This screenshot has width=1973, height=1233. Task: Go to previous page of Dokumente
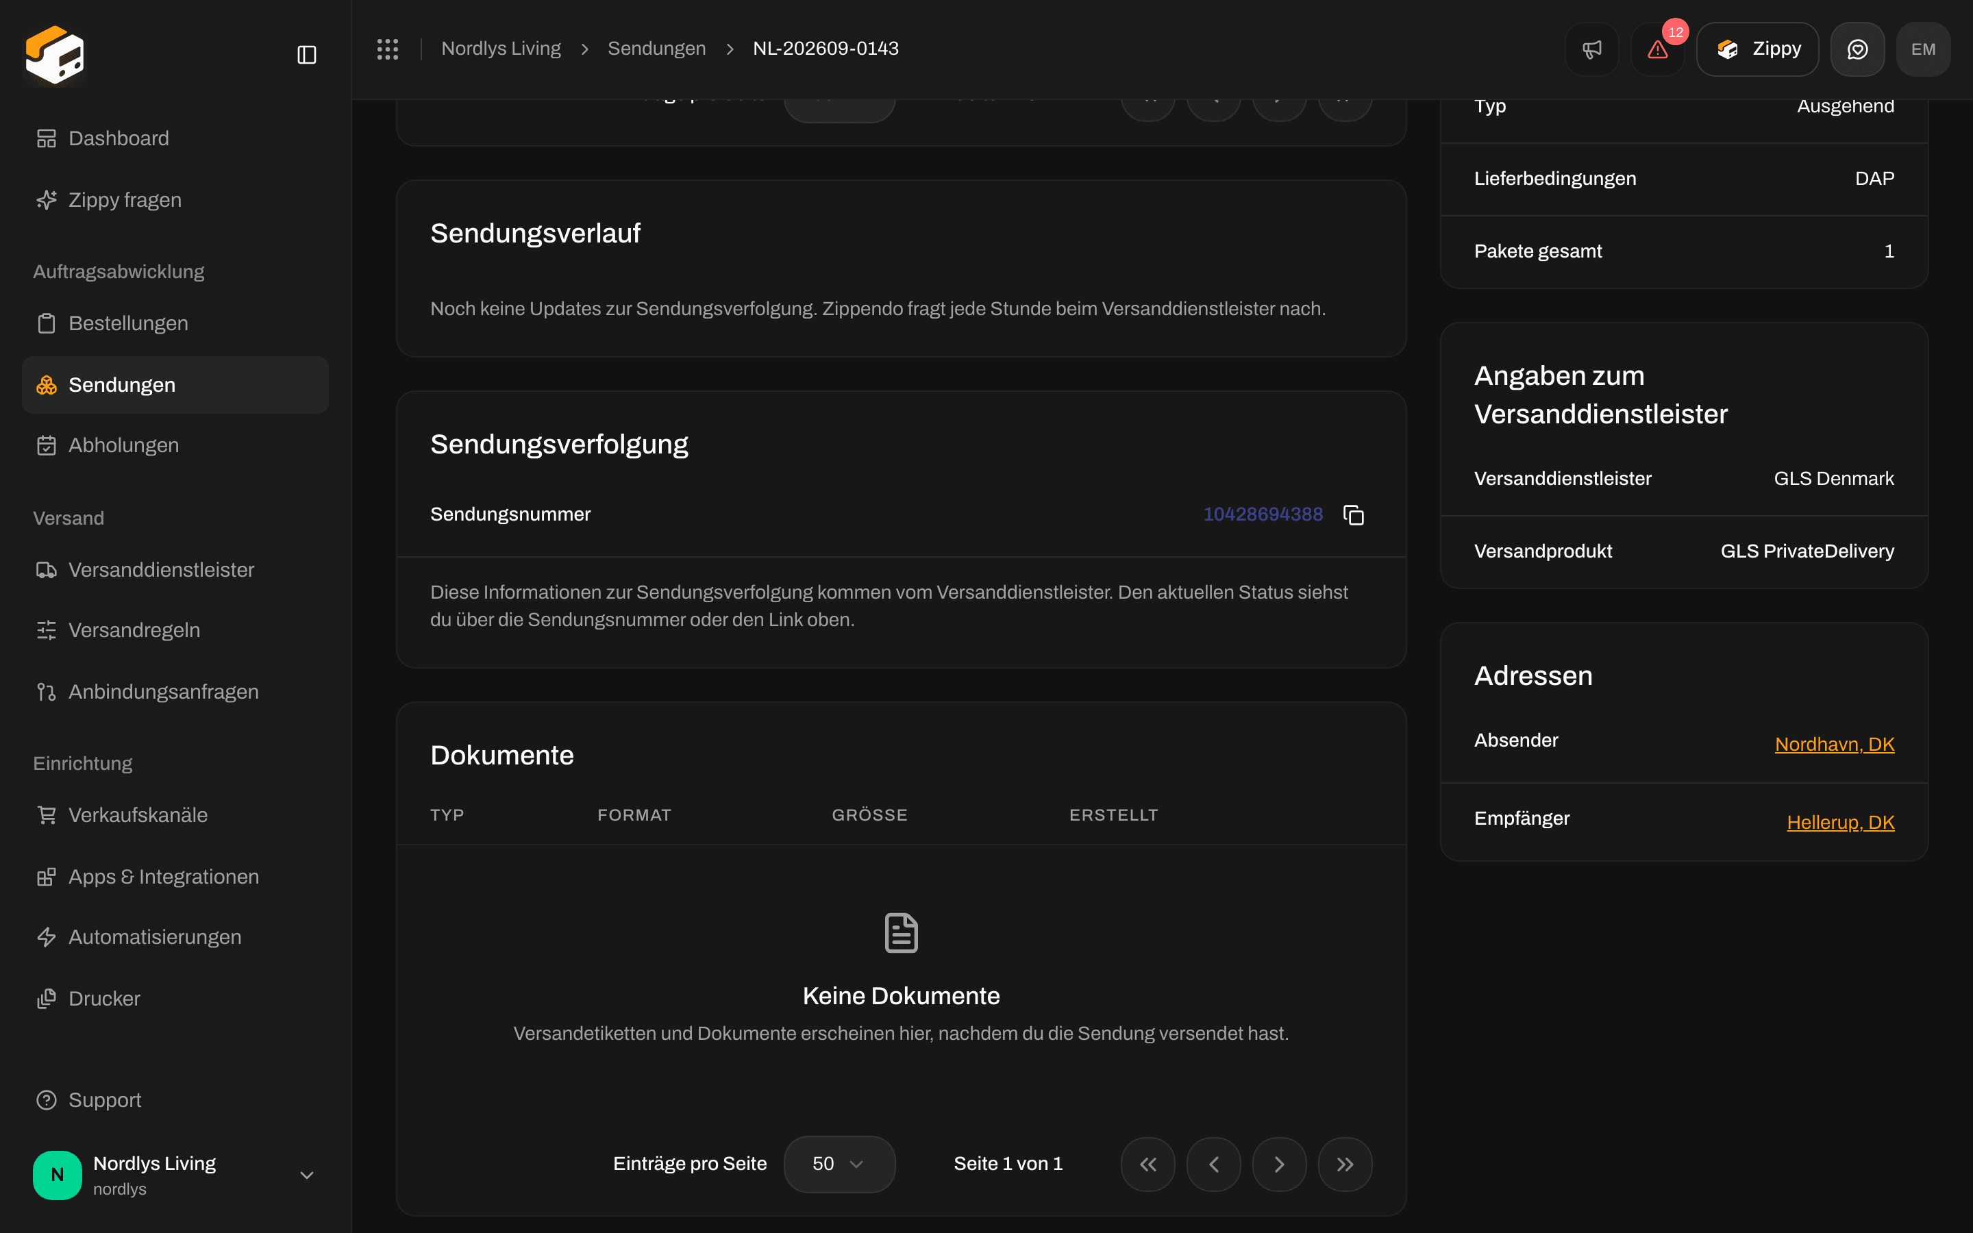pos(1214,1164)
